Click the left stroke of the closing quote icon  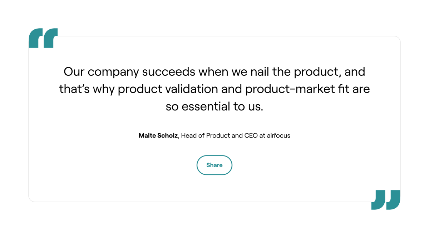378,199
